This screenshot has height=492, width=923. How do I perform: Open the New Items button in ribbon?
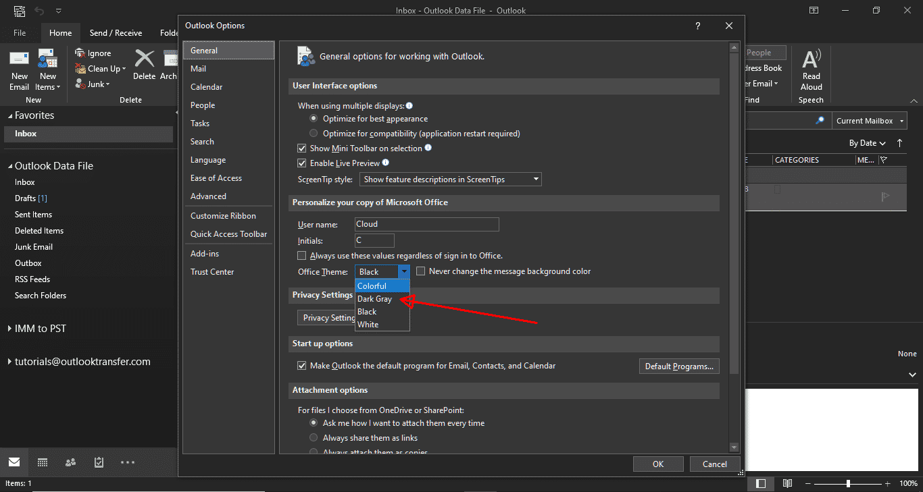point(47,70)
